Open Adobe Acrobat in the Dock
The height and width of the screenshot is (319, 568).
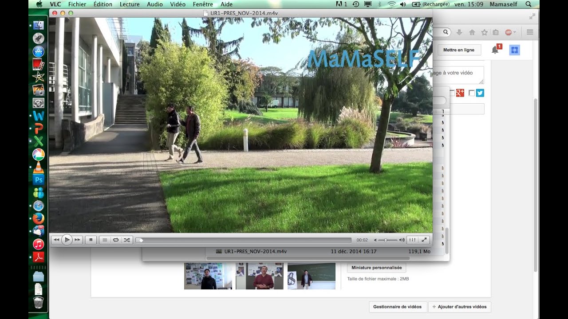point(39,257)
